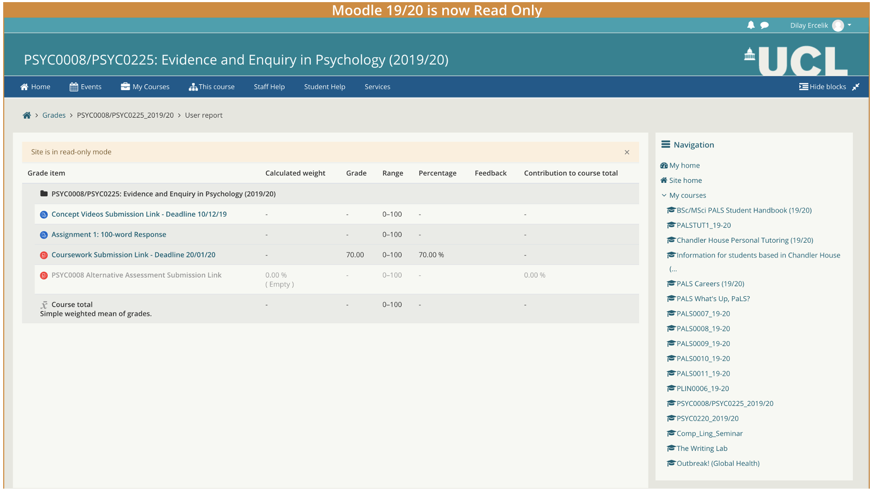Open PALS Careers (19/20) course
873x495 pixels.
tap(710, 284)
